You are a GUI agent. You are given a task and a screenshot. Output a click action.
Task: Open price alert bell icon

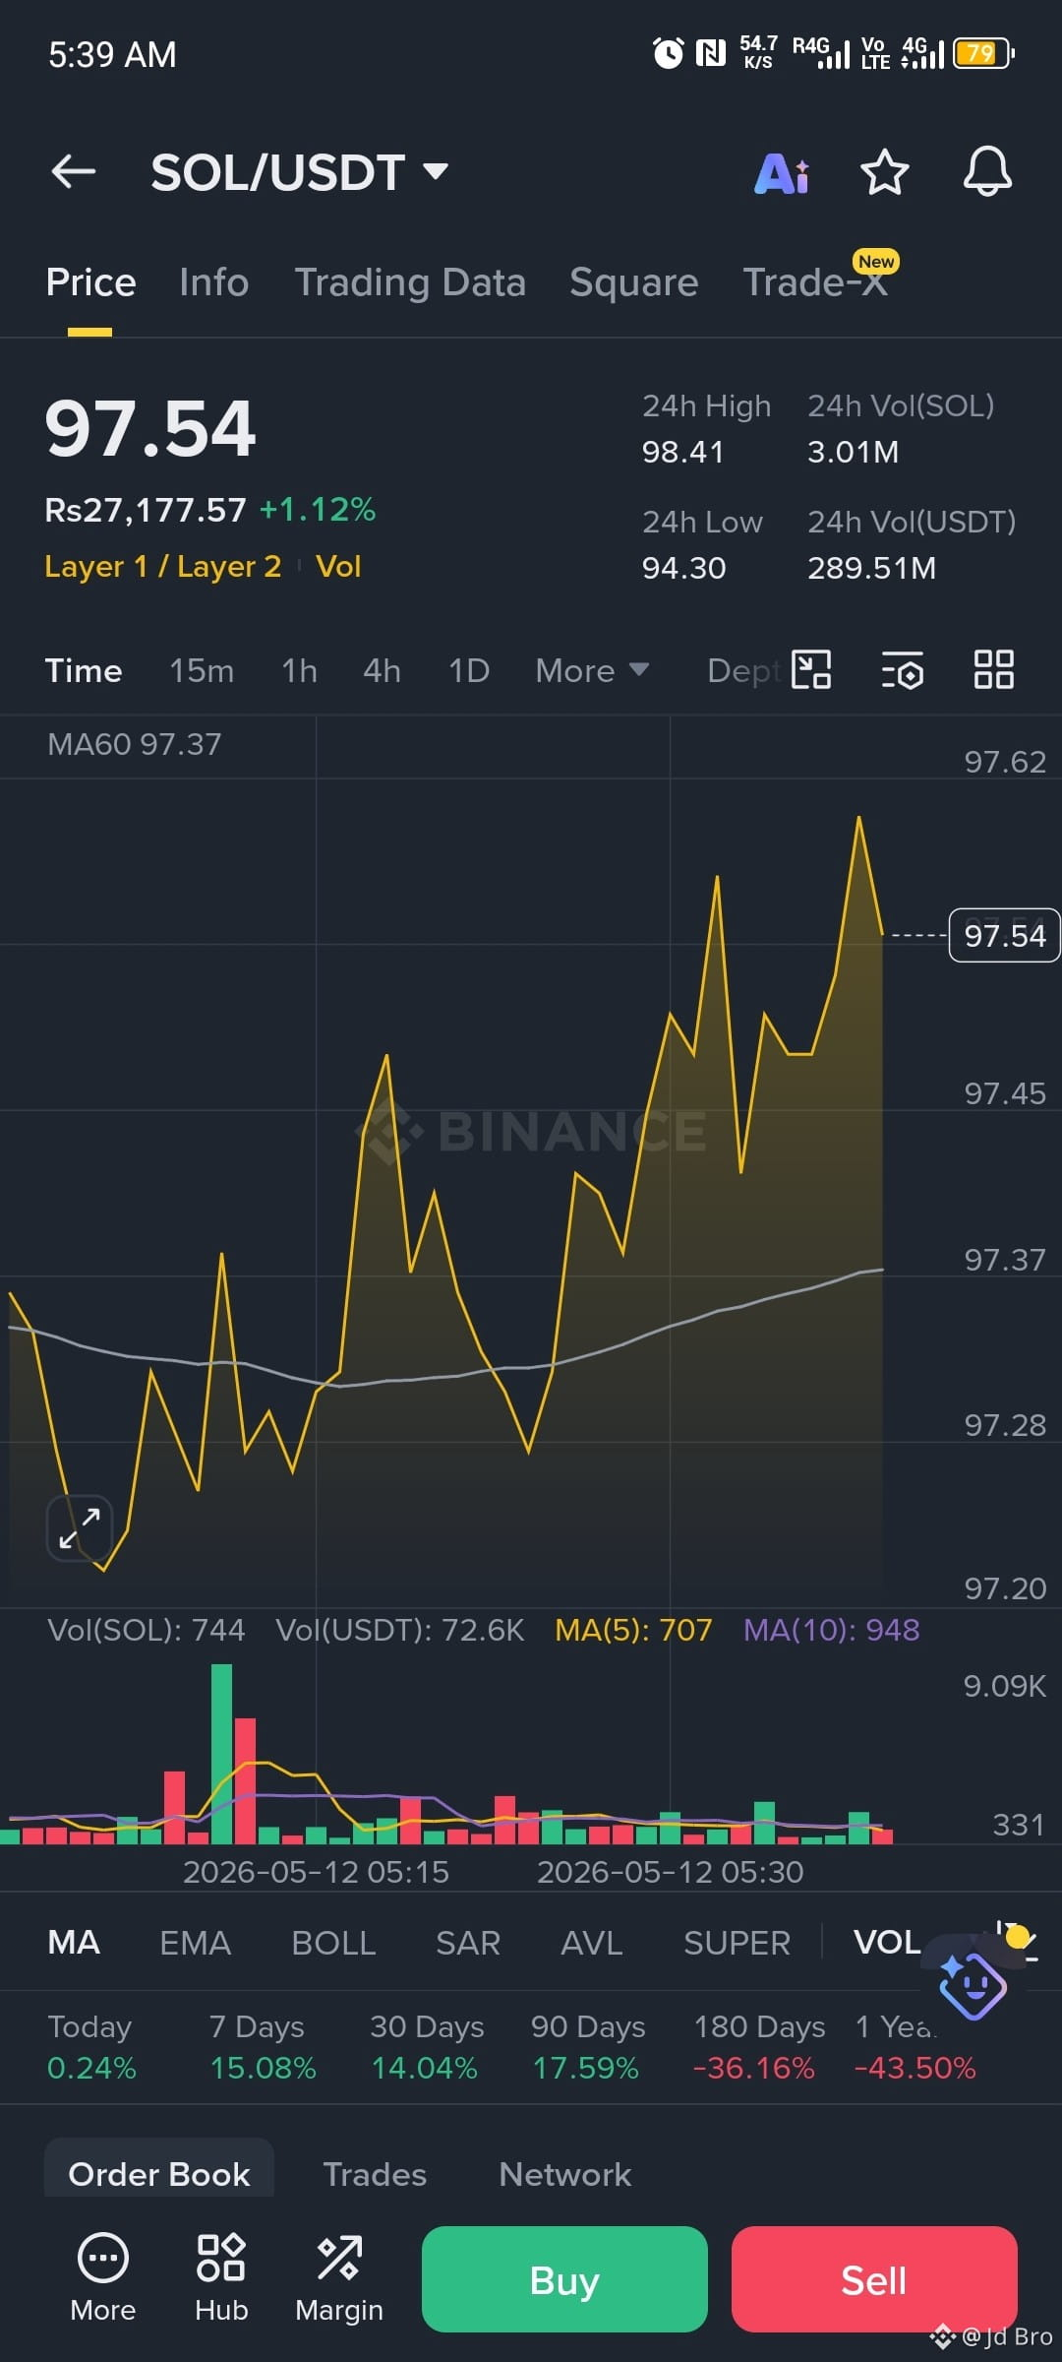(987, 172)
